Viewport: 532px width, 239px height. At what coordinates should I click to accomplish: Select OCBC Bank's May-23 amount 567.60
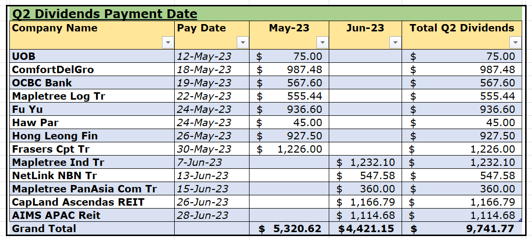click(x=289, y=82)
